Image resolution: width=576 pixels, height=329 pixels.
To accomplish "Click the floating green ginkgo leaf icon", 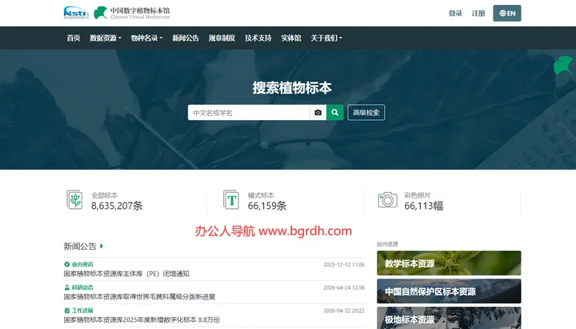I will click(563, 66).
